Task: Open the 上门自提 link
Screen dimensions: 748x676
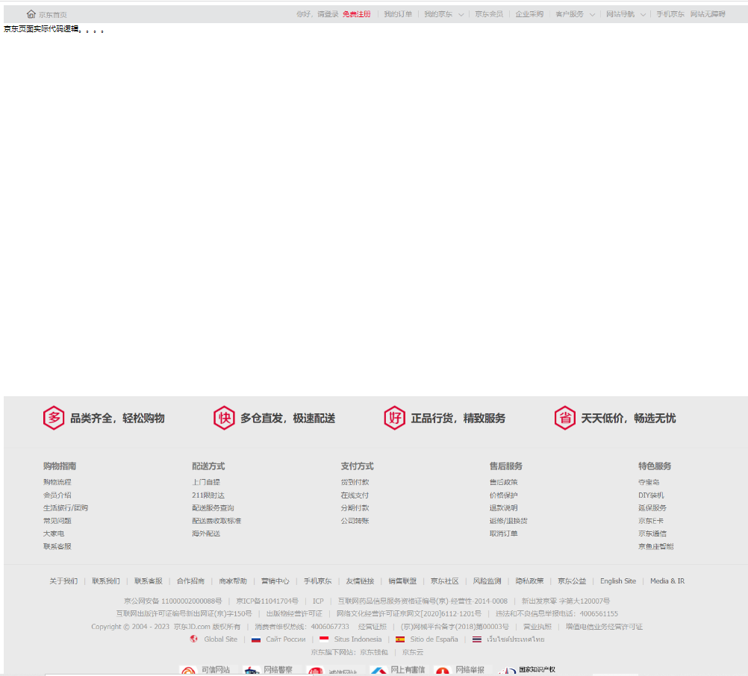Action: [206, 482]
